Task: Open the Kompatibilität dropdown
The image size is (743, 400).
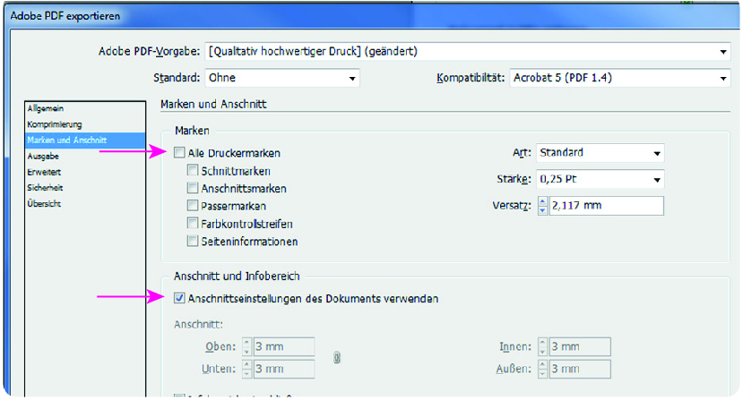Action: point(619,79)
